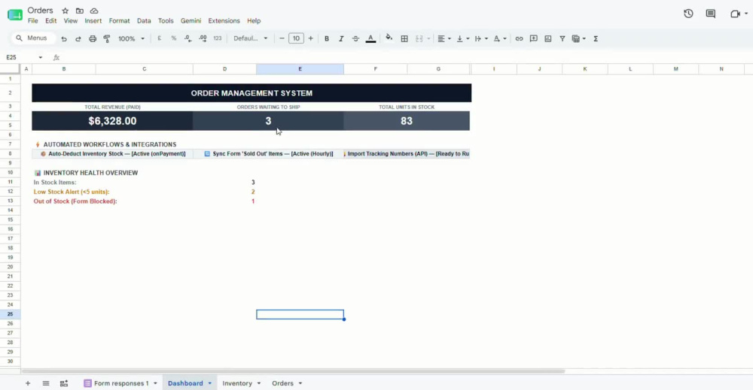Open the File menu
The height and width of the screenshot is (390, 753).
coord(32,20)
